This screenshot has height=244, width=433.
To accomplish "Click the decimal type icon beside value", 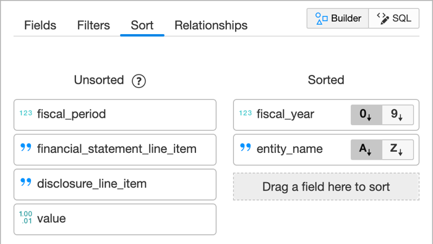I will [x=26, y=217].
